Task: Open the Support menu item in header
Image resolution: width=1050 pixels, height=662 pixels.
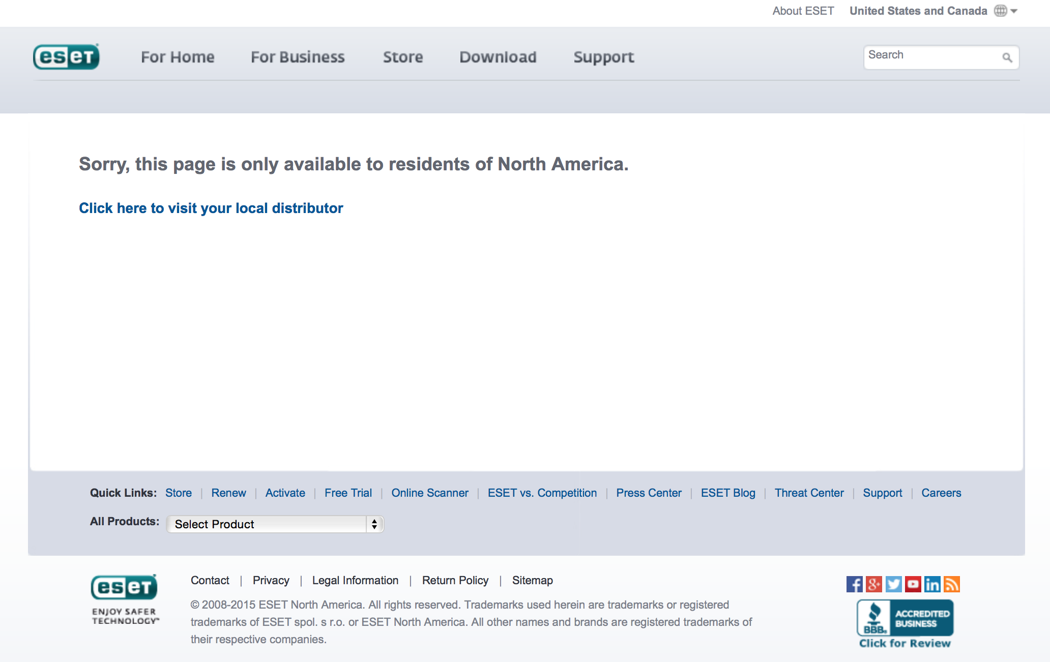Action: 604,57
